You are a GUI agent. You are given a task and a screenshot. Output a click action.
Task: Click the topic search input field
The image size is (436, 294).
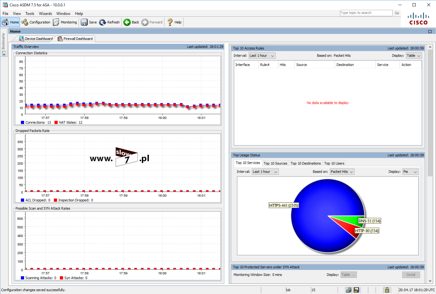[366, 13]
